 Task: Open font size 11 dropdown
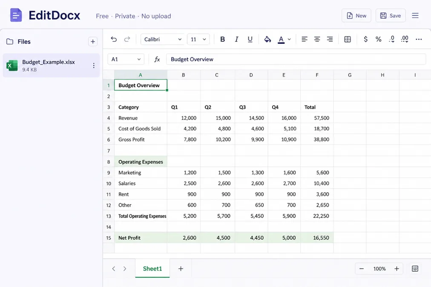198,39
